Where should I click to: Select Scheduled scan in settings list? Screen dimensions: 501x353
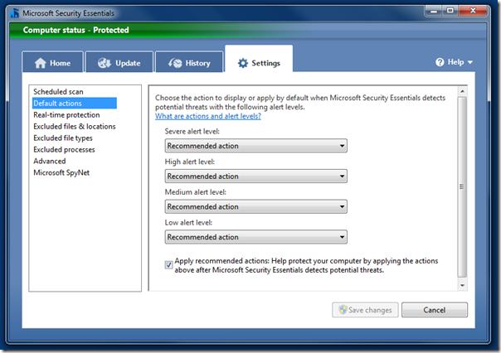click(x=58, y=92)
